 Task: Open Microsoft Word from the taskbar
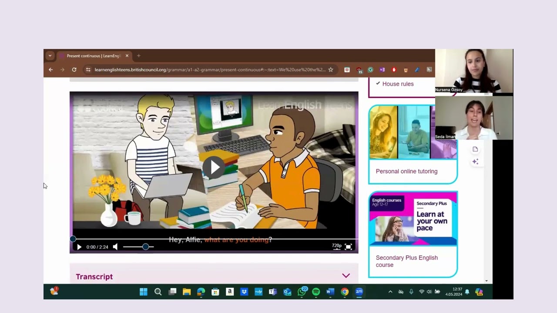[330, 292]
